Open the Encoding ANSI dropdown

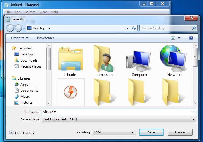[x=114, y=132]
